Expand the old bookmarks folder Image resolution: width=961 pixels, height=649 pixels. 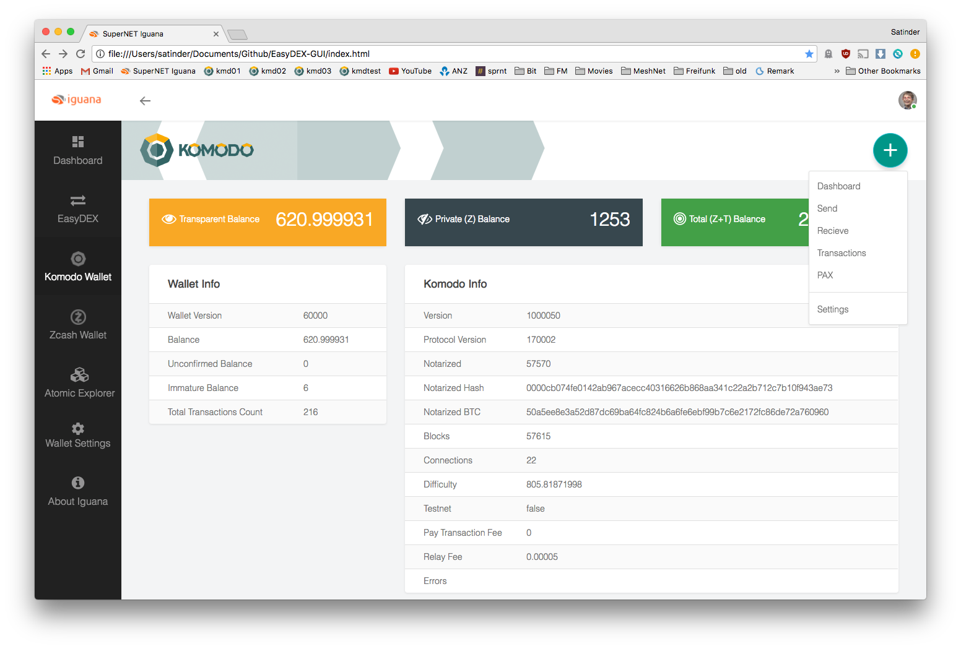pos(735,71)
